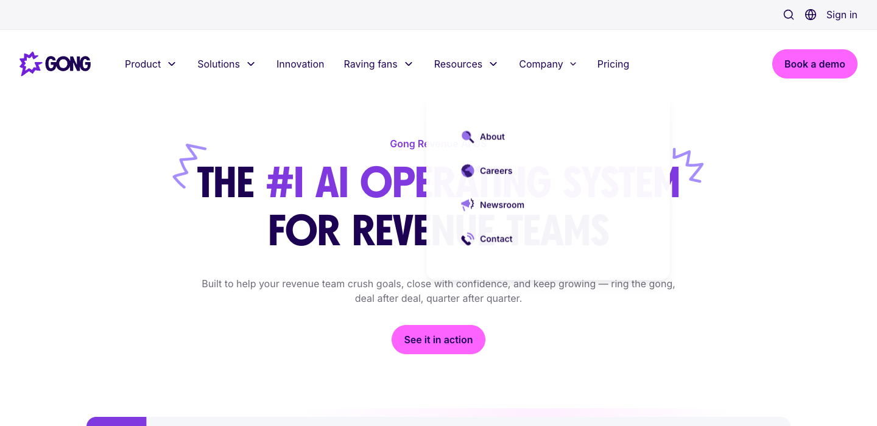Click the Careers globe icon
877x426 pixels.
468,171
